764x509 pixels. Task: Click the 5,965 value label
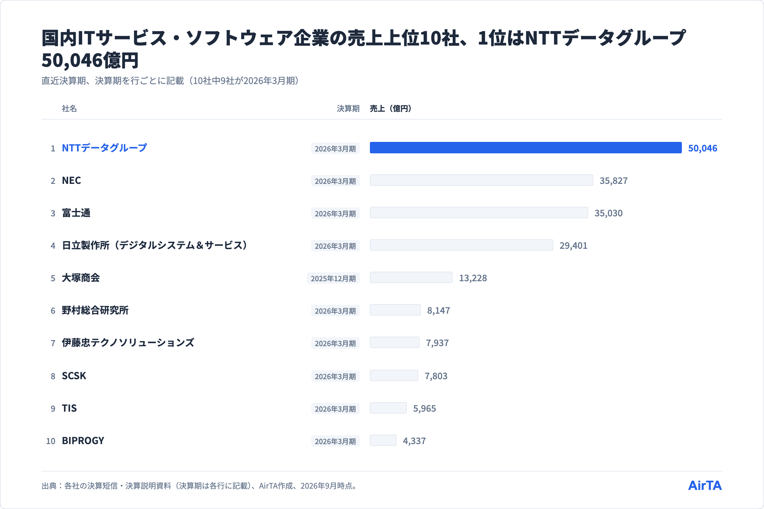point(424,409)
